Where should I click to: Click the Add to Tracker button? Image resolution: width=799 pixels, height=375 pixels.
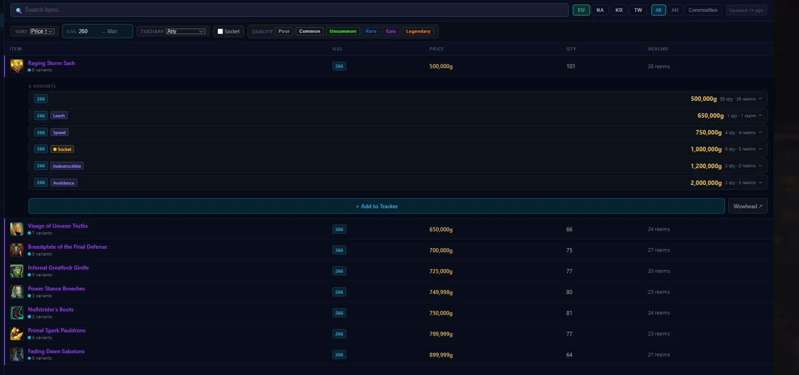click(x=377, y=206)
